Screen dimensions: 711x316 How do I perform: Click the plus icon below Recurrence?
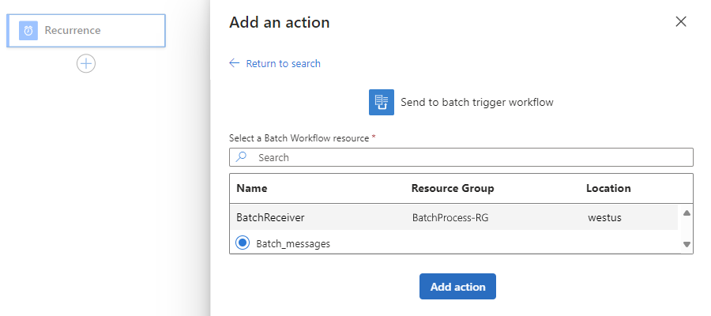tap(86, 64)
